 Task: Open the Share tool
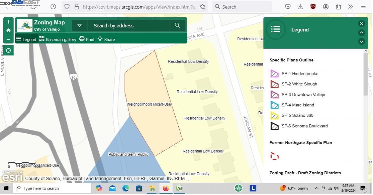106,39
